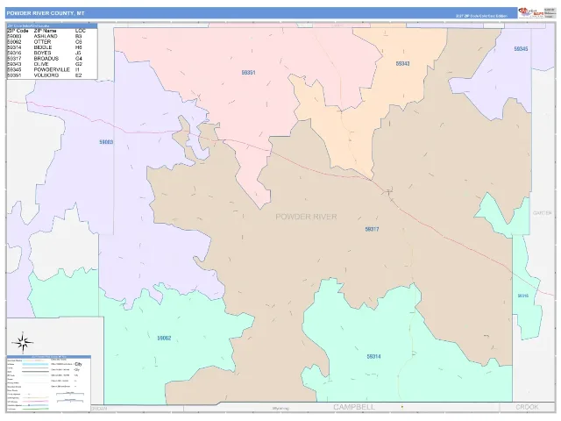Click the green line sample in legend

pos(35,409)
